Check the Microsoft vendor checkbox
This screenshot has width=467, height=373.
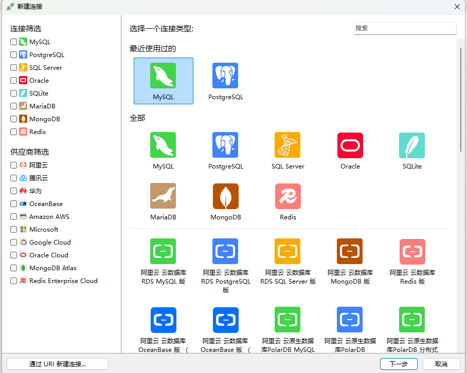point(13,229)
